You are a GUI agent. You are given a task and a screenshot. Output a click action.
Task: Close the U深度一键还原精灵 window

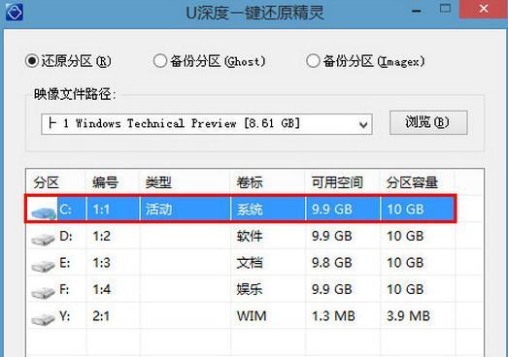tap(484, 9)
